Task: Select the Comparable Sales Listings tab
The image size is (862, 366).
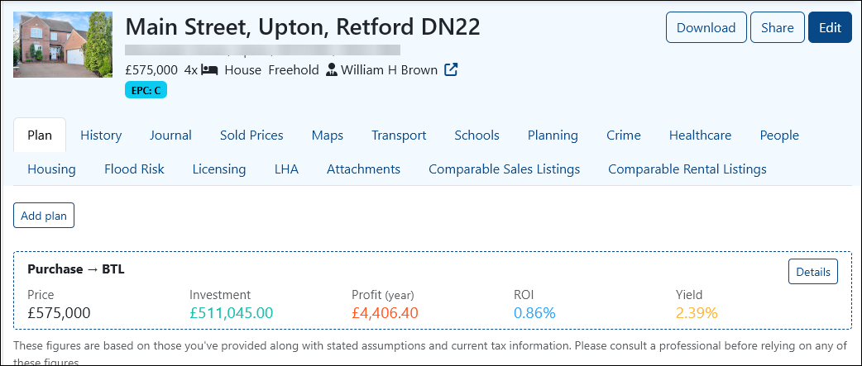Action: click(504, 169)
